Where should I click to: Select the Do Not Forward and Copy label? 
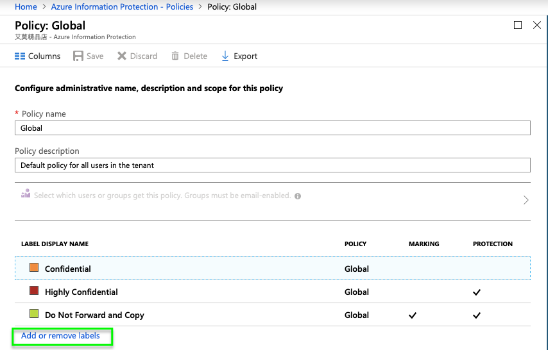click(x=94, y=315)
